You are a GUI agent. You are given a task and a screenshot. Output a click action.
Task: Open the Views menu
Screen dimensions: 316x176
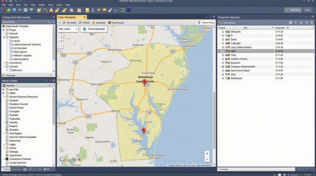coord(59,5)
